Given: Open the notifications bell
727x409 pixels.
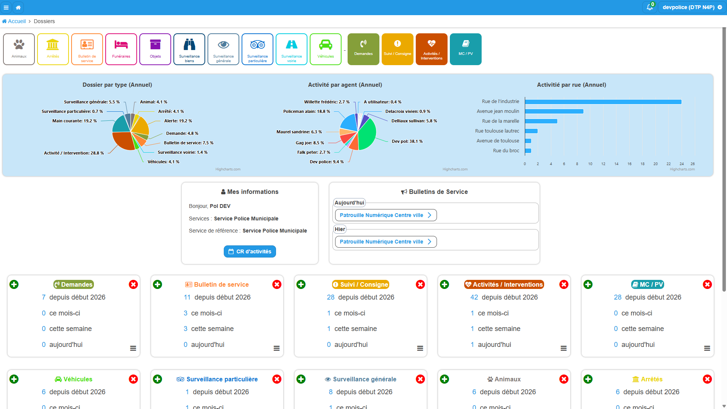Looking at the screenshot, I should coord(650,7).
